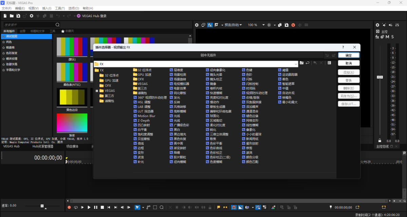Viewport: 407px width, 217px height.
Task: Click the orange VEGAS V icon in the preview toolbar
Action: tap(293, 25)
